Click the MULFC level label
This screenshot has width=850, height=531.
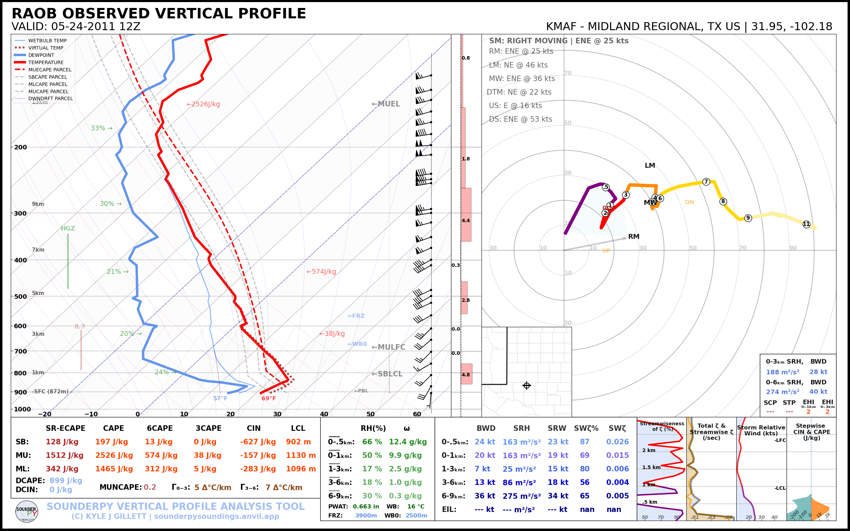389,347
